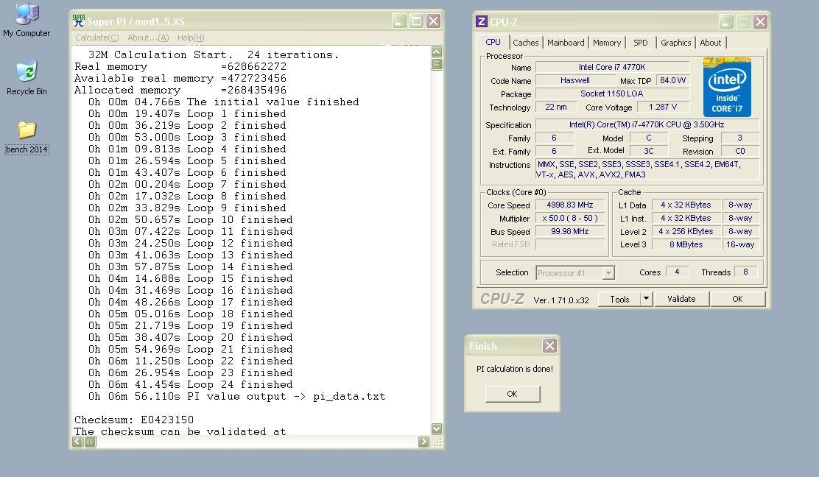The width and height of the screenshot is (819, 477).
Task: Maximize the Super PI window
Action: coord(416,21)
